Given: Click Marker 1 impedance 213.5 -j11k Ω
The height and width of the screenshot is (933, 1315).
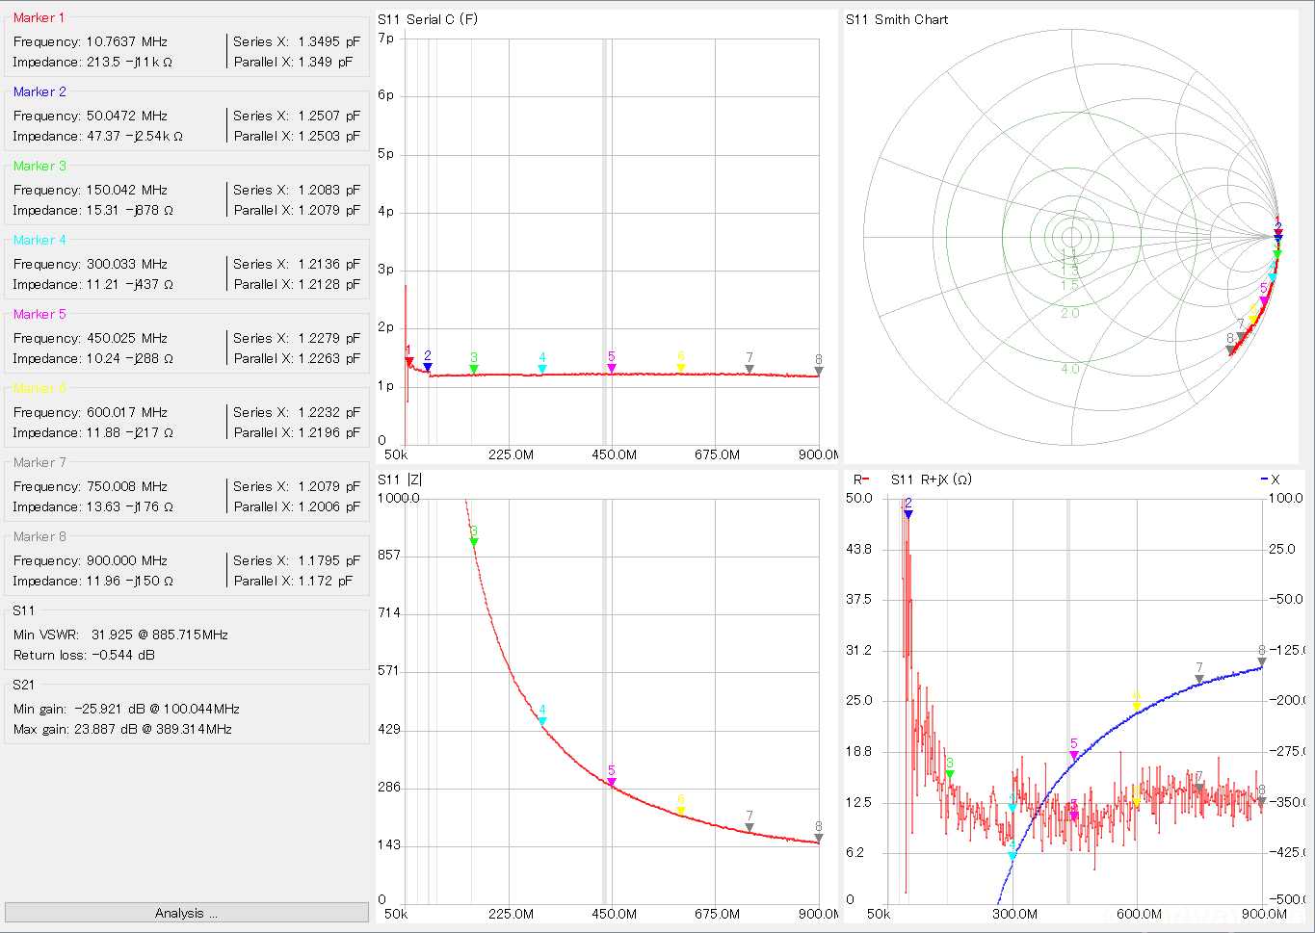Looking at the screenshot, I should click(130, 62).
